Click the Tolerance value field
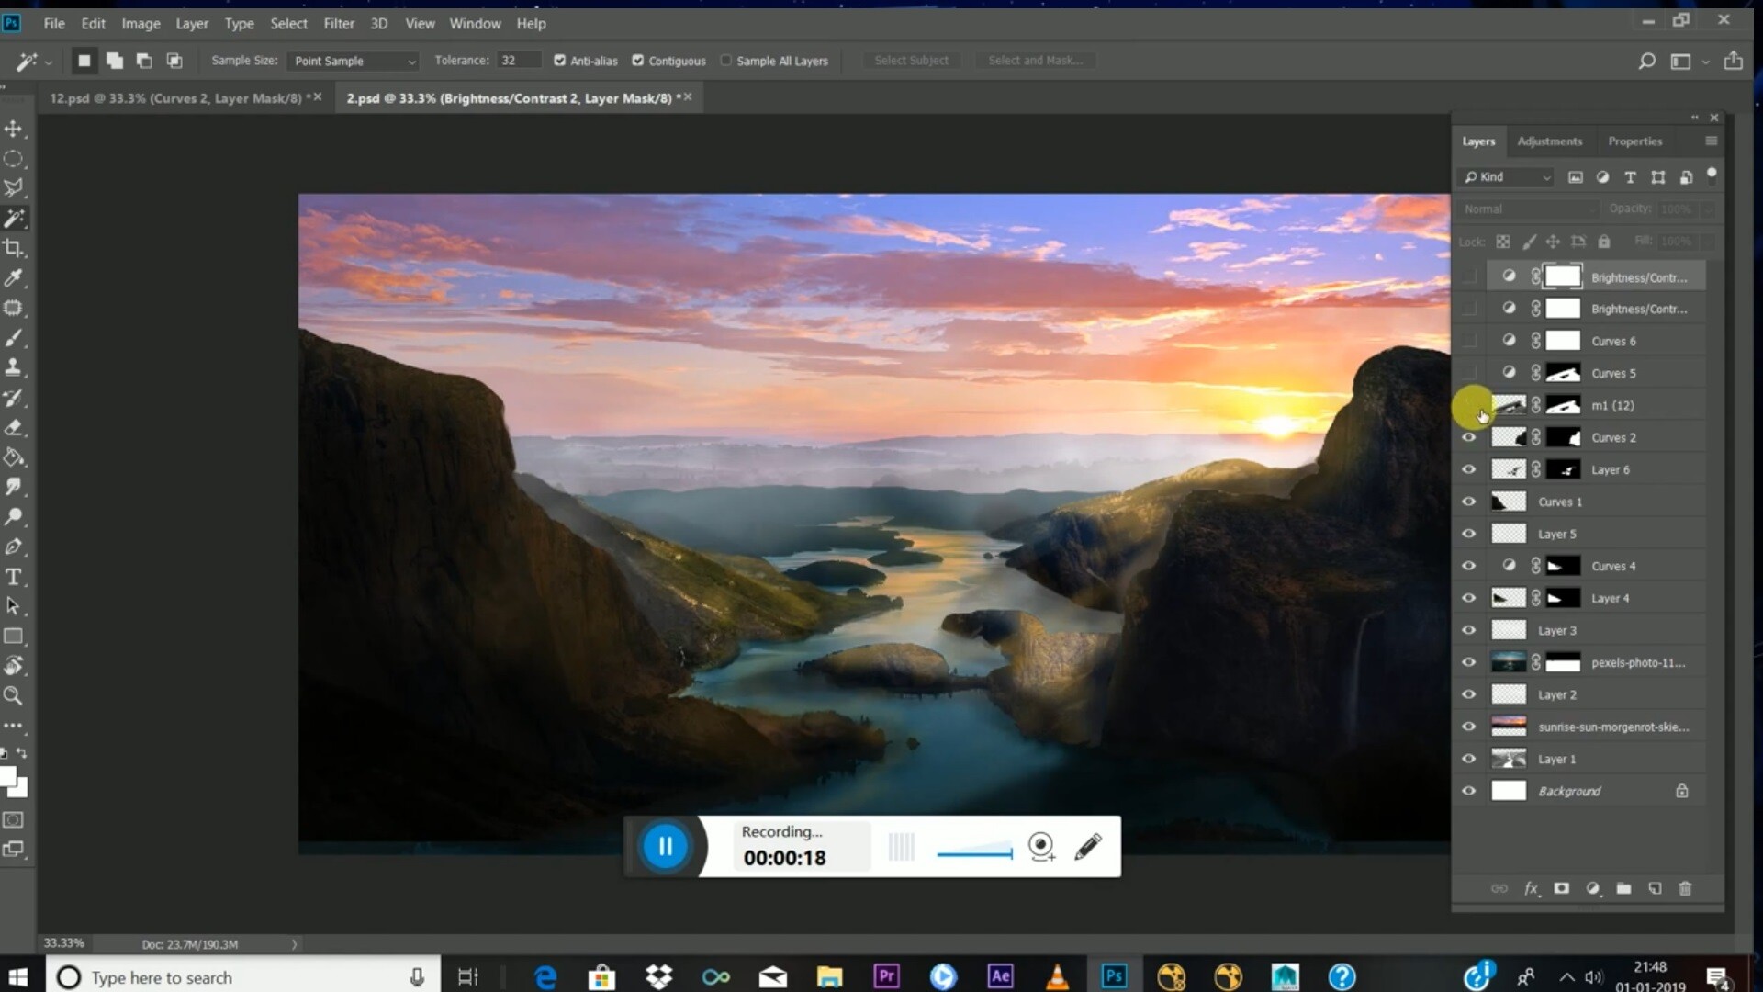The height and width of the screenshot is (992, 1763). [x=518, y=61]
